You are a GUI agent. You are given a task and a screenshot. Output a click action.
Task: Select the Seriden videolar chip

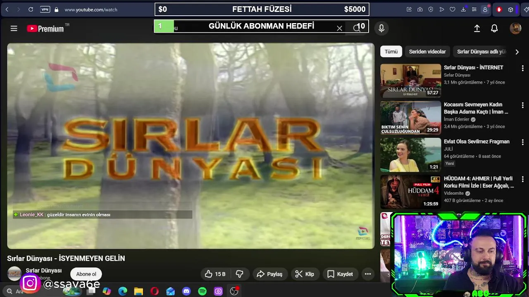[427, 52]
